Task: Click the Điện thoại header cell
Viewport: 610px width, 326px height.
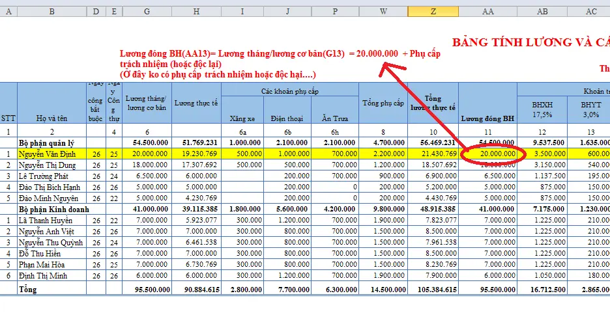Action: [x=287, y=110]
